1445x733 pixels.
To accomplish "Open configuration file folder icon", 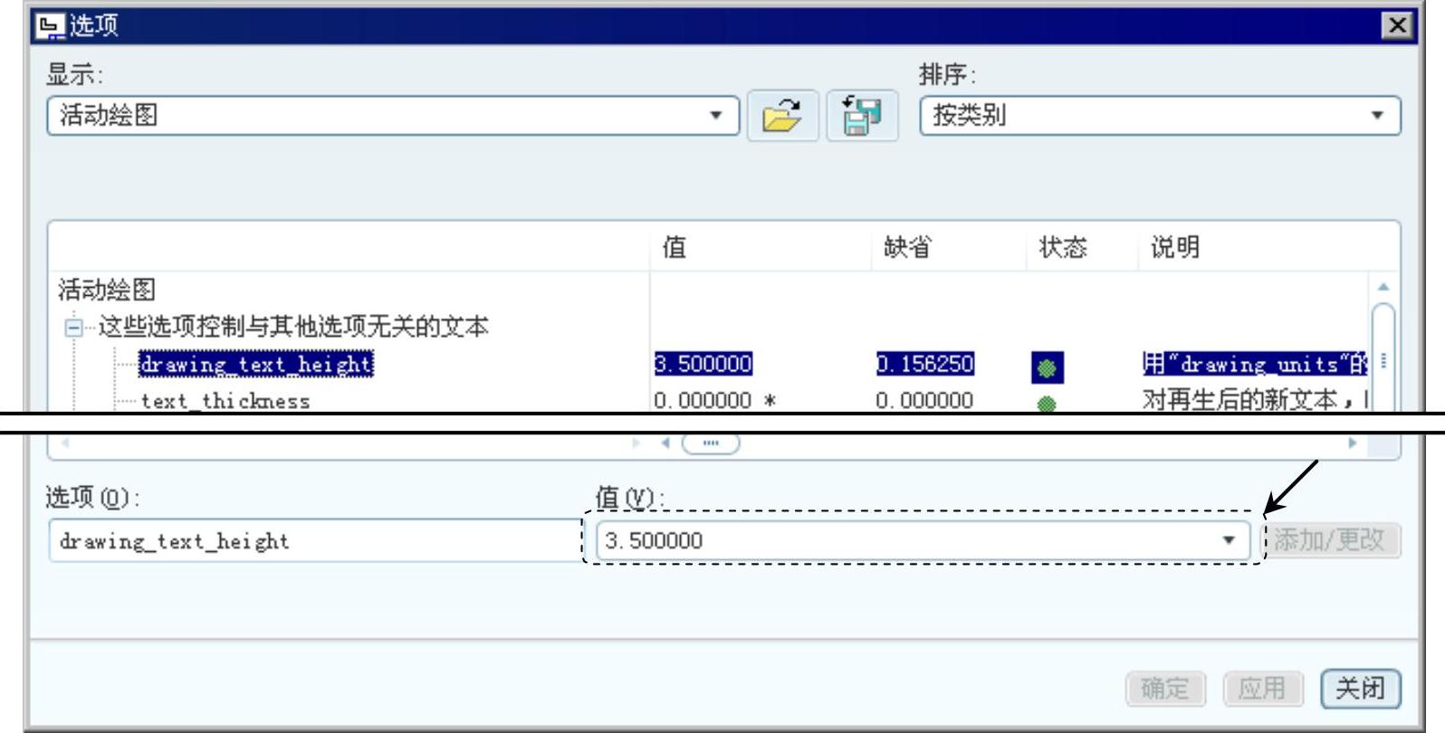I will coord(783,116).
